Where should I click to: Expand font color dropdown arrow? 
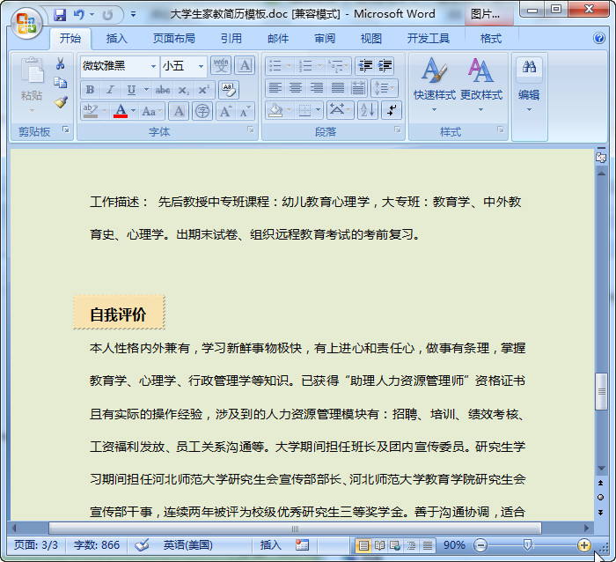[133, 111]
